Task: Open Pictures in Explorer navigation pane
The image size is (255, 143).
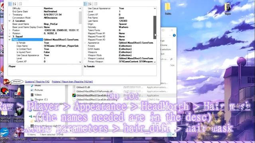Action: click(x=39, y=90)
